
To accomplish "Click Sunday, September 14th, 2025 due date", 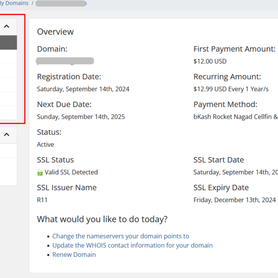I will [x=81, y=117].
